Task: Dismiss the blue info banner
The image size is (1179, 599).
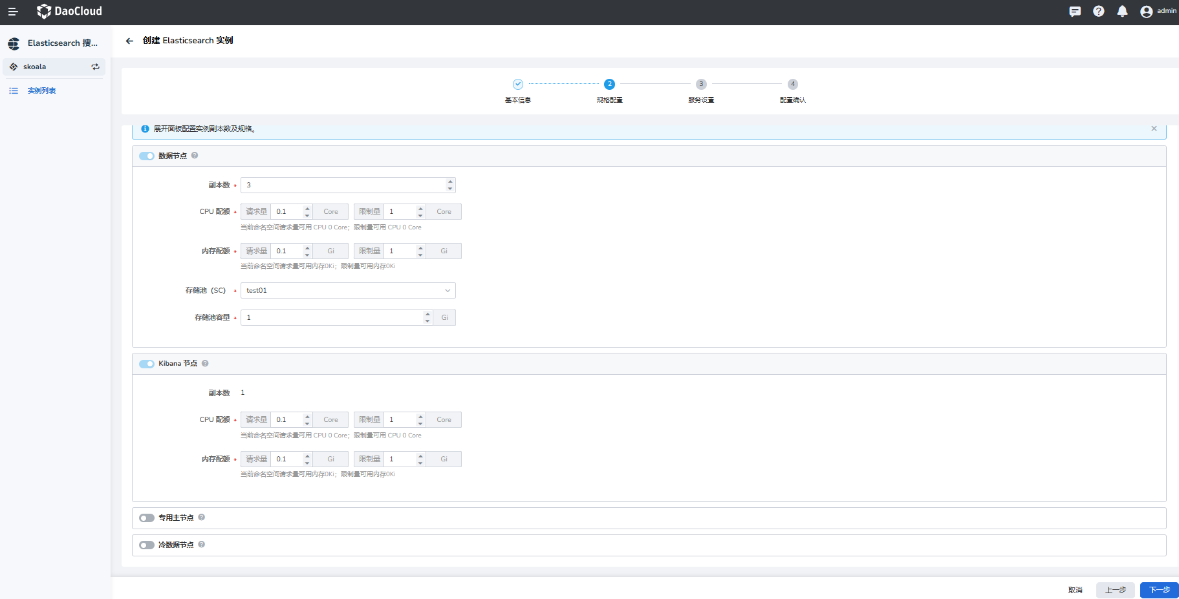Action: [x=1154, y=129]
